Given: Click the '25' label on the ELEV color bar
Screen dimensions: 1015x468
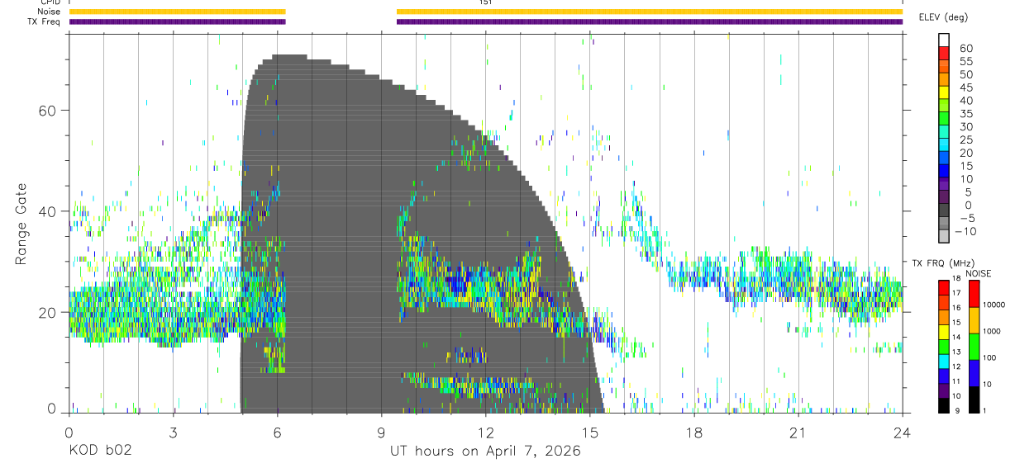Looking at the screenshot, I should (x=966, y=139).
